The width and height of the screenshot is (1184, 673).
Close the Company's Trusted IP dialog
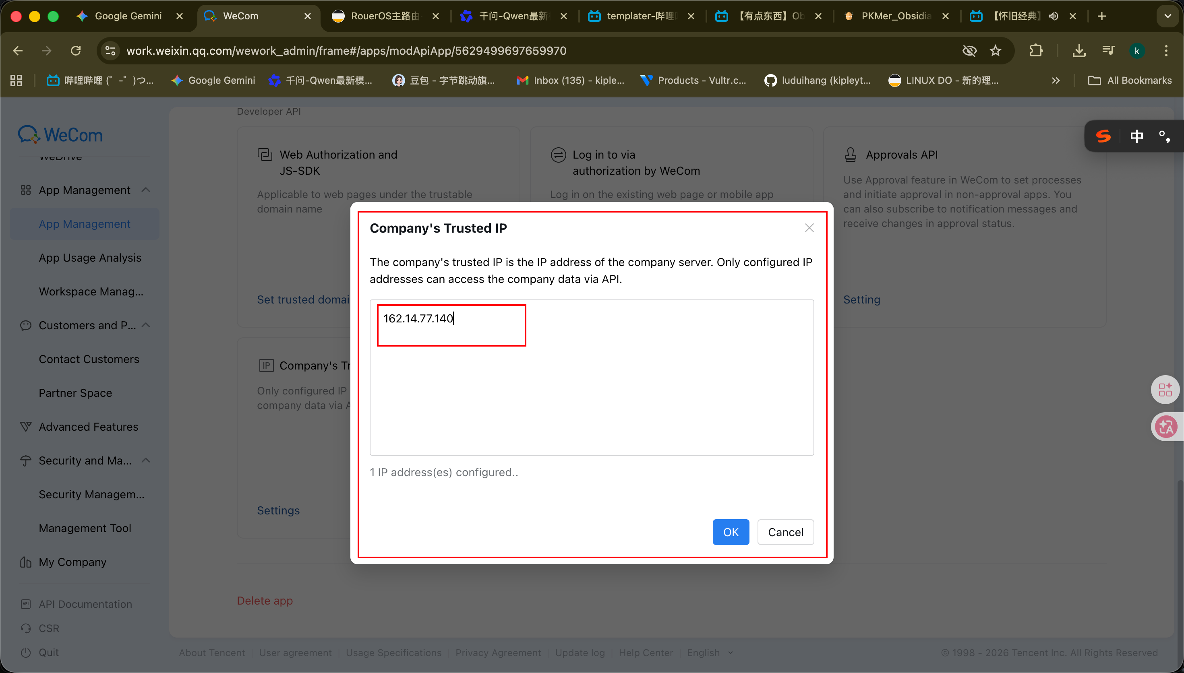click(x=809, y=228)
